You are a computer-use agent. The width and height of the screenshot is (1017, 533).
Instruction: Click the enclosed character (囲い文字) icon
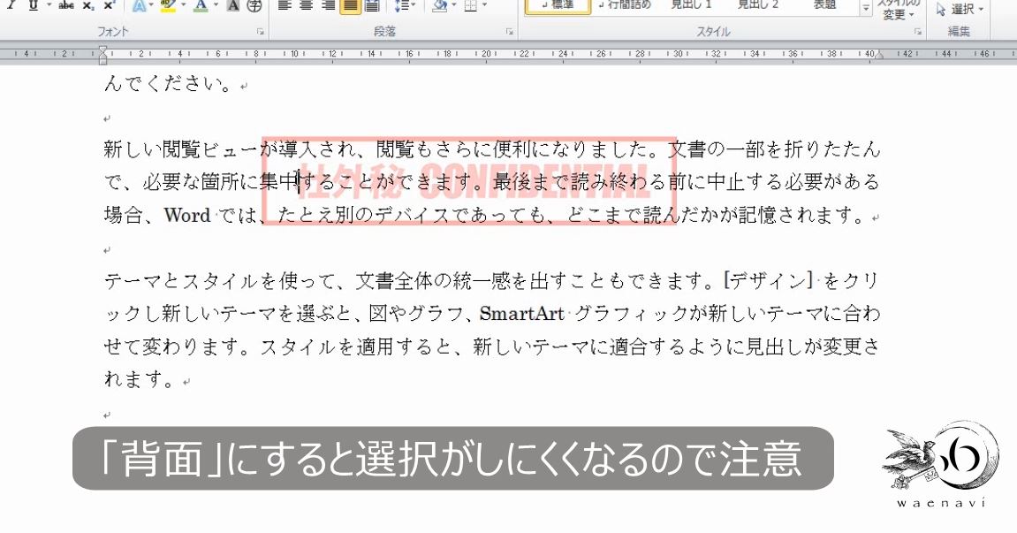click(254, 5)
